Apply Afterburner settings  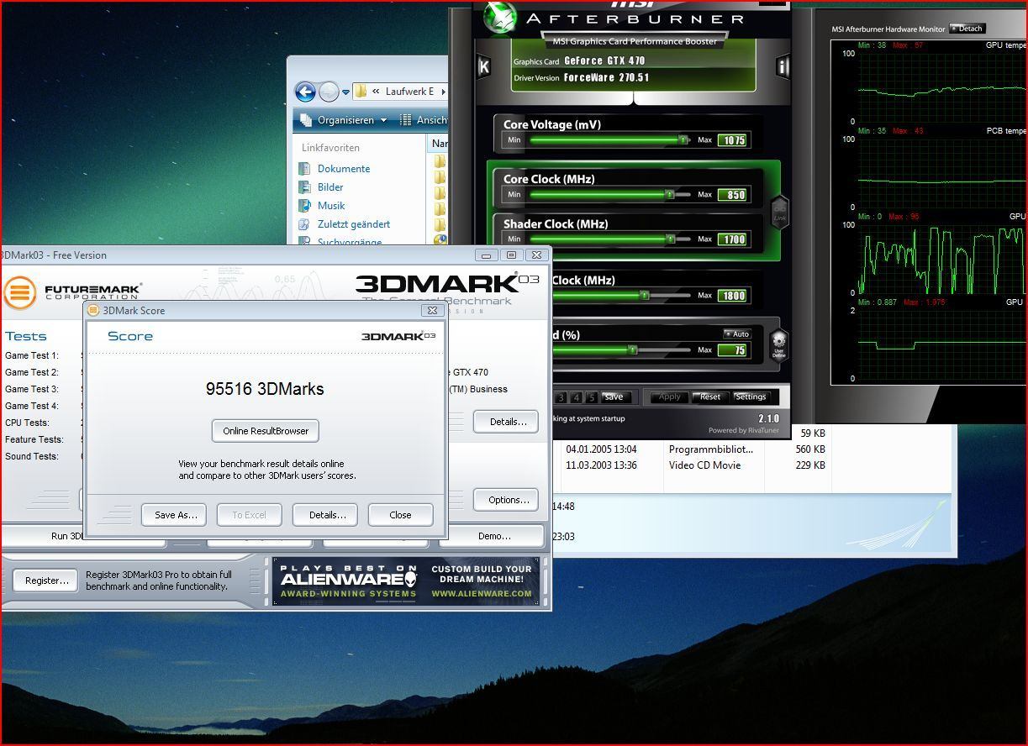pos(669,397)
